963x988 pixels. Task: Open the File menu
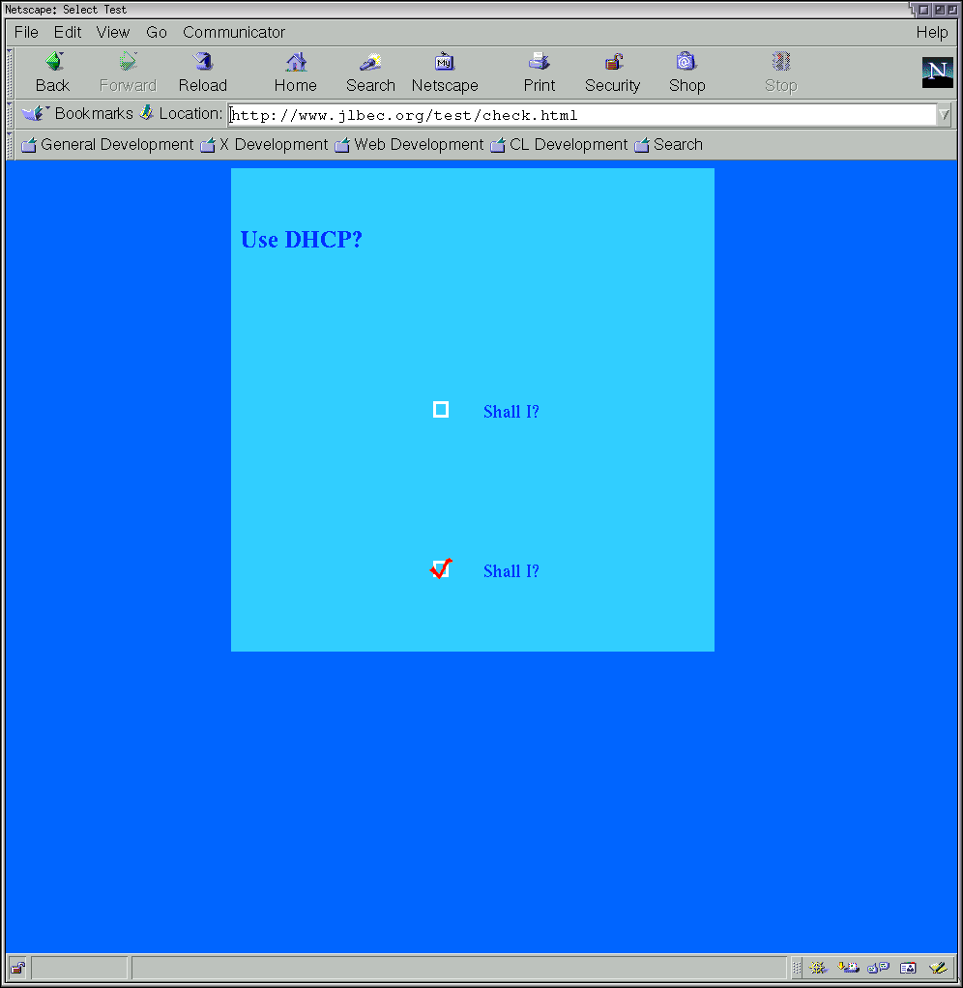pos(26,32)
